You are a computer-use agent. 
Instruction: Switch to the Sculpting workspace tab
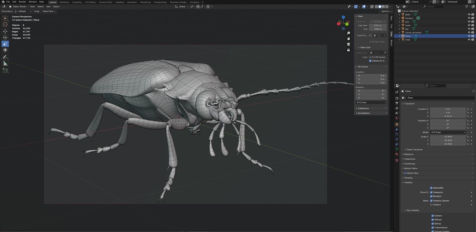(x=77, y=2)
